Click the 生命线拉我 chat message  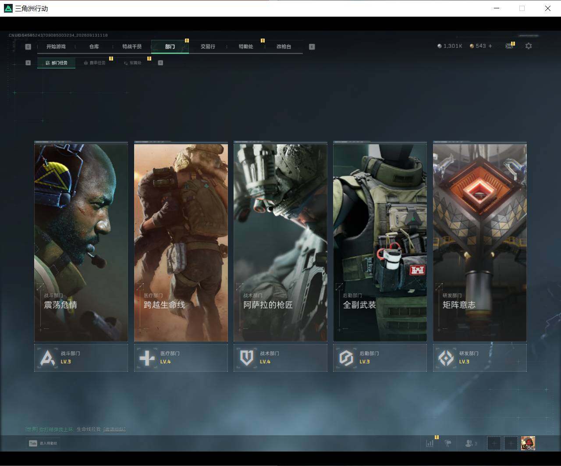tap(89, 429)
